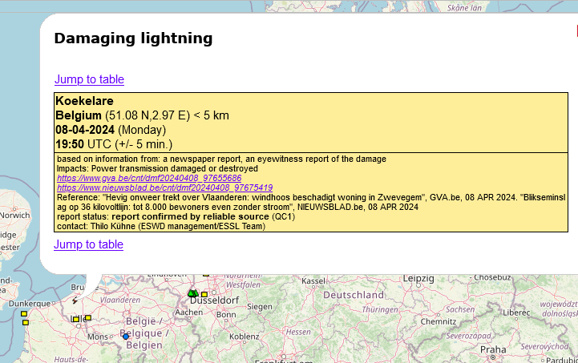The height and width of the screenshot is (363, 578).
Task: Click the contact line "Thilo Kühne"
Action: (161, 226)
